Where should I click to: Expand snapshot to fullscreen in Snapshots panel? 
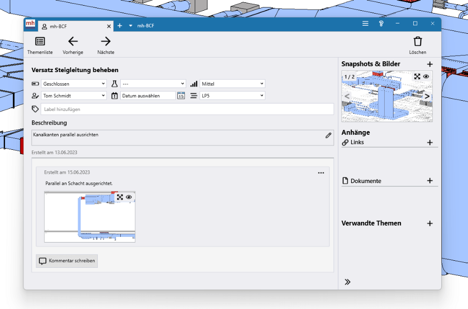coord(417,77)
